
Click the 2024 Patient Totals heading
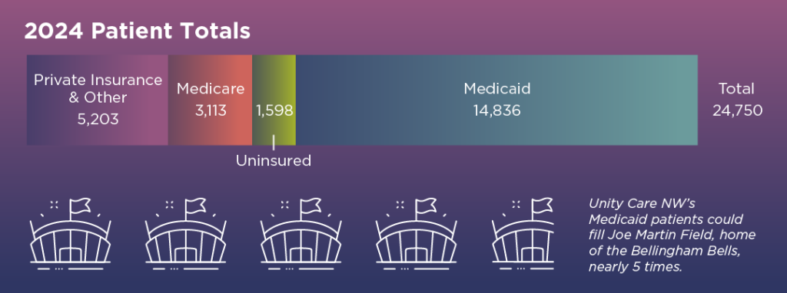(137, 31)
